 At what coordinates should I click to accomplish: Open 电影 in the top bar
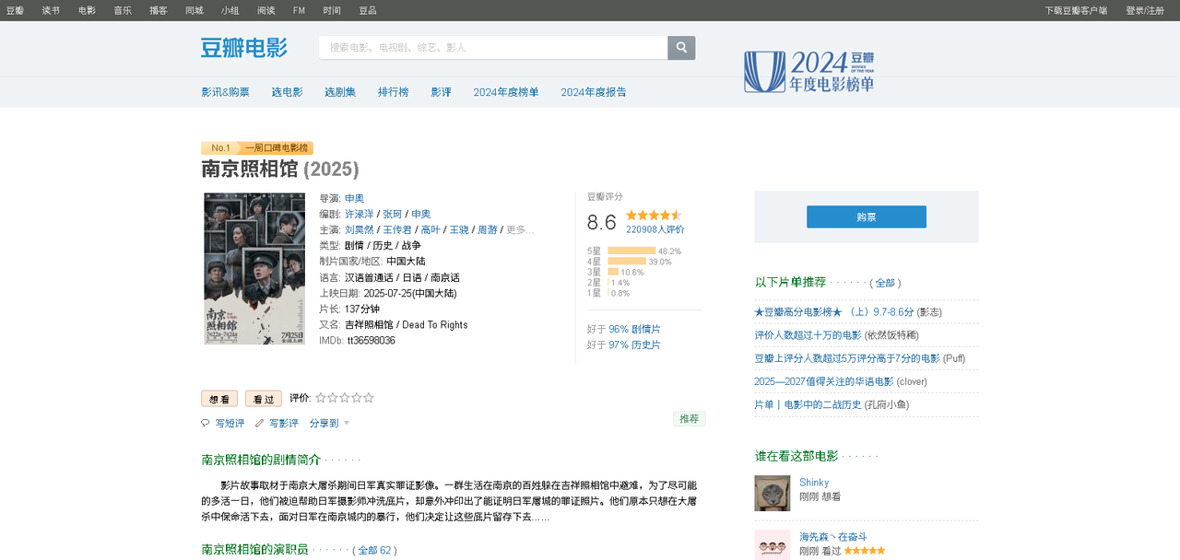tap(87, 10)
